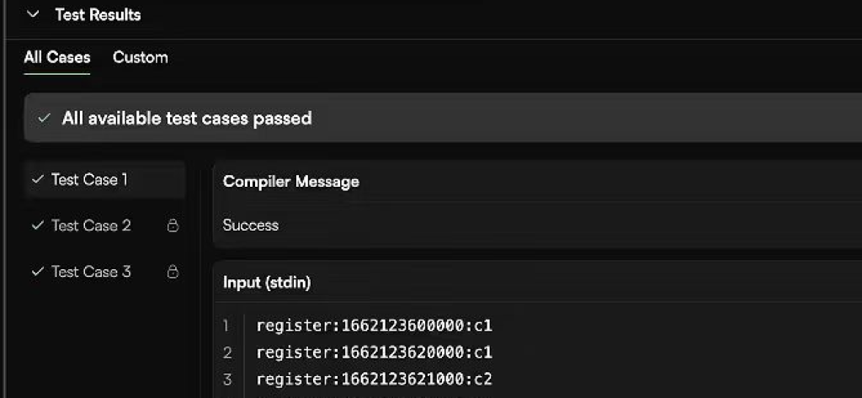Click the passed checkmark in the status banner
The width and height of the screenshot is (862, 398).
(x=44, y=118)
